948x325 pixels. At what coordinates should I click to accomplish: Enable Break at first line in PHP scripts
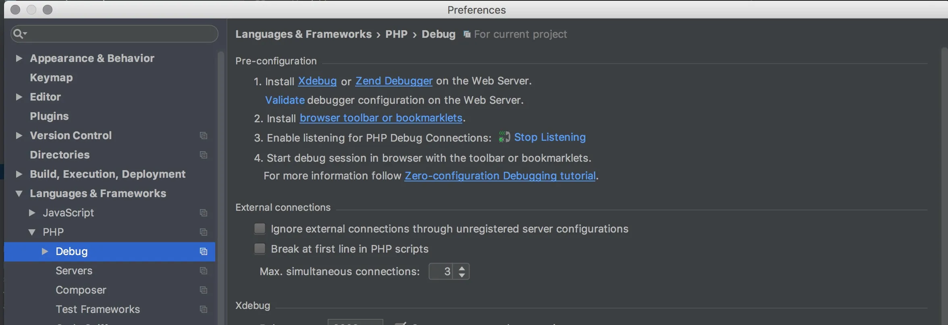coord(260,249)
